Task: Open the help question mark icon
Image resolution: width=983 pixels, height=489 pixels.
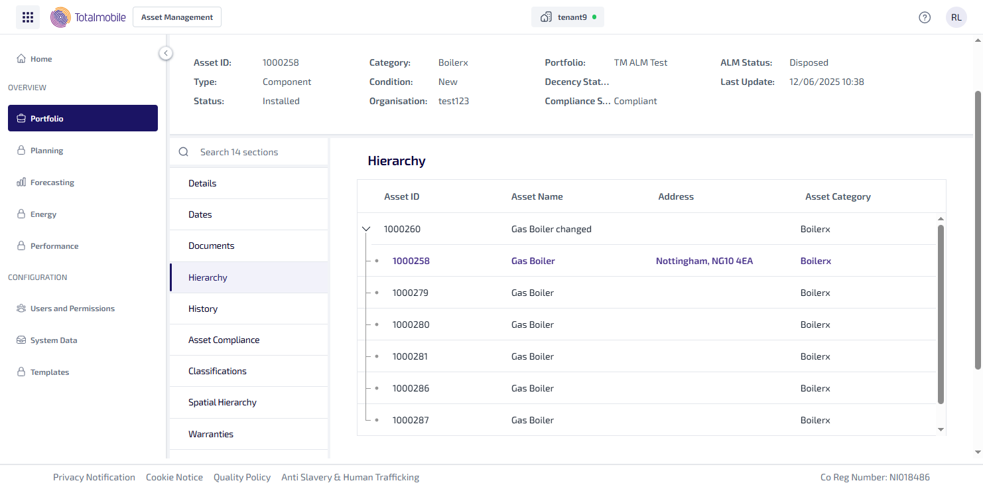Action: [925, 17]
